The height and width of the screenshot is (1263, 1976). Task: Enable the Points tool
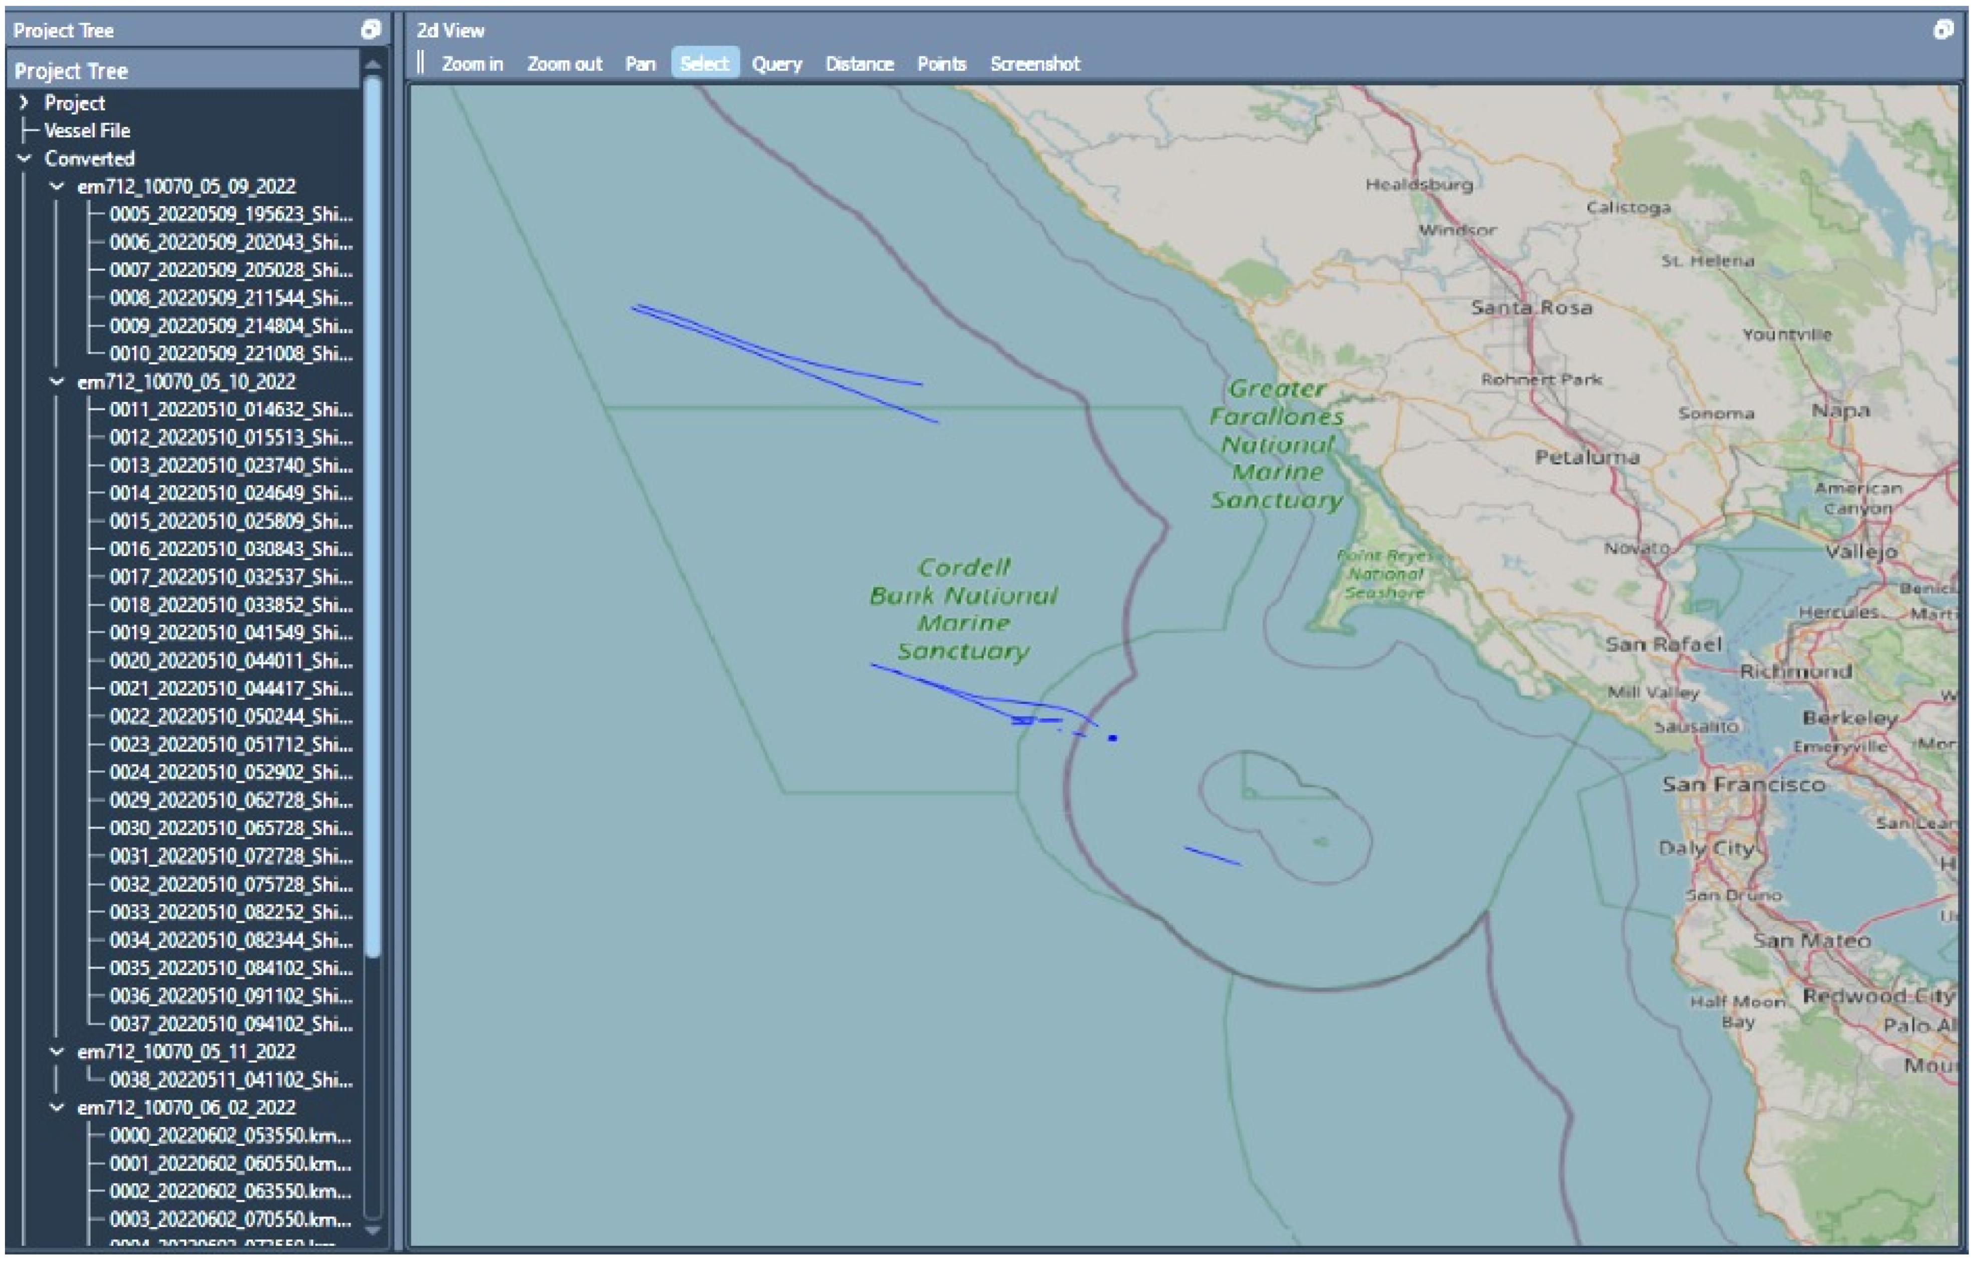[941, 64]
